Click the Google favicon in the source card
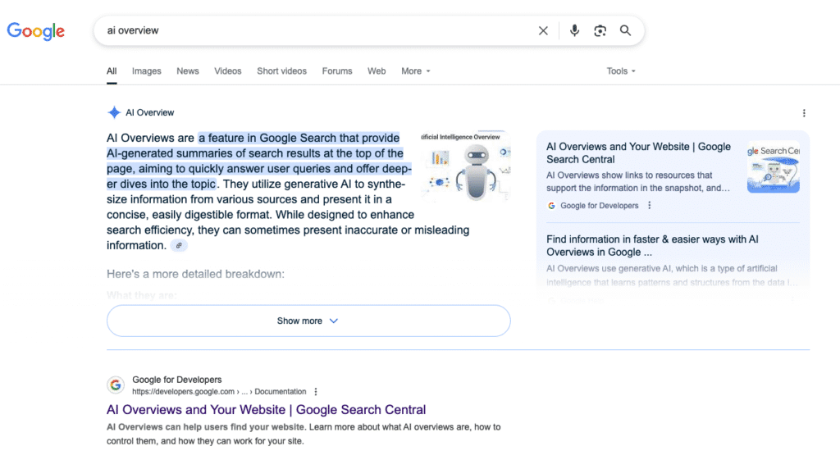The image size is (840, 469). pyautogui.click(x=551, y=206)
